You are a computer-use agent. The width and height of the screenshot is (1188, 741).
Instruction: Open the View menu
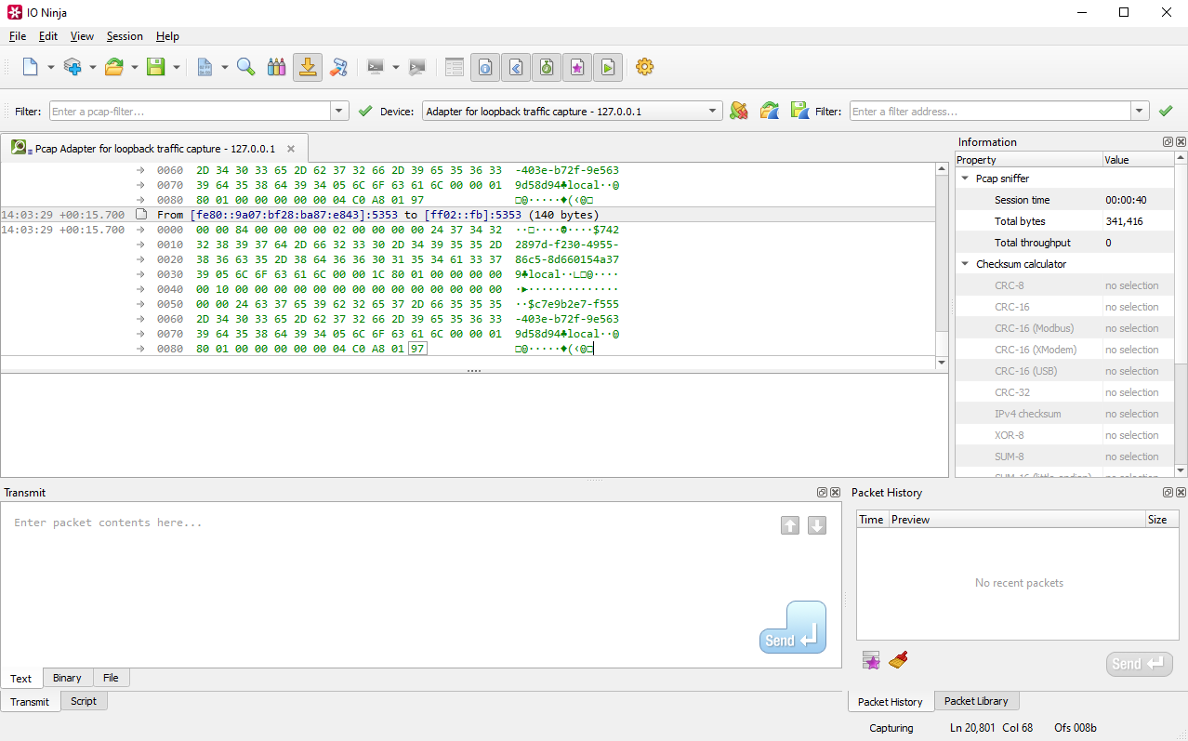pyautogui.click(x=82, y=36)
